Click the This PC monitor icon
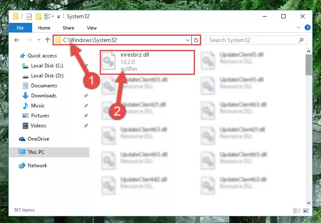 coord(22,152)
